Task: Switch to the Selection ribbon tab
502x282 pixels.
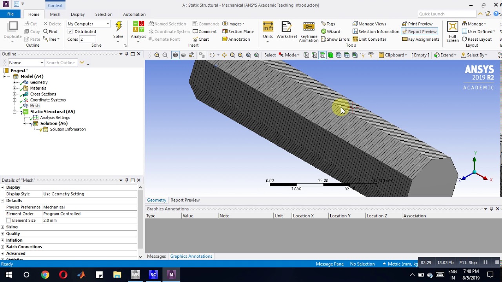Action: click(x=104, y=14)
